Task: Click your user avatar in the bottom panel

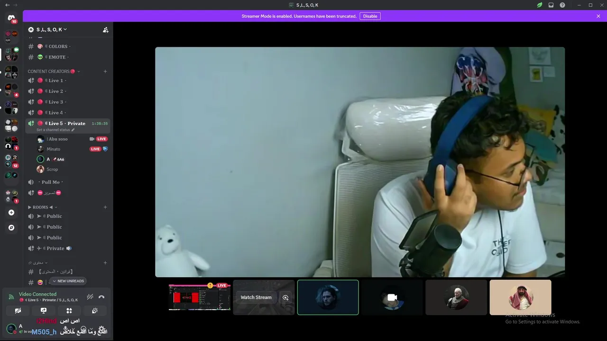Action: point(11,329)
